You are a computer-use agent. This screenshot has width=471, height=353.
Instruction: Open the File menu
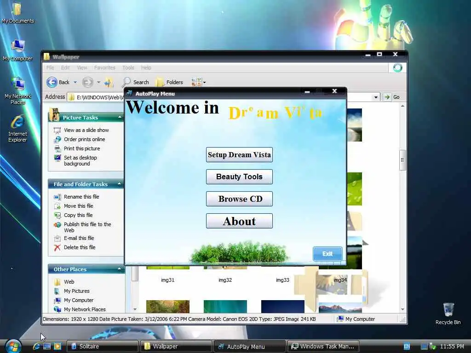(50, 68)
